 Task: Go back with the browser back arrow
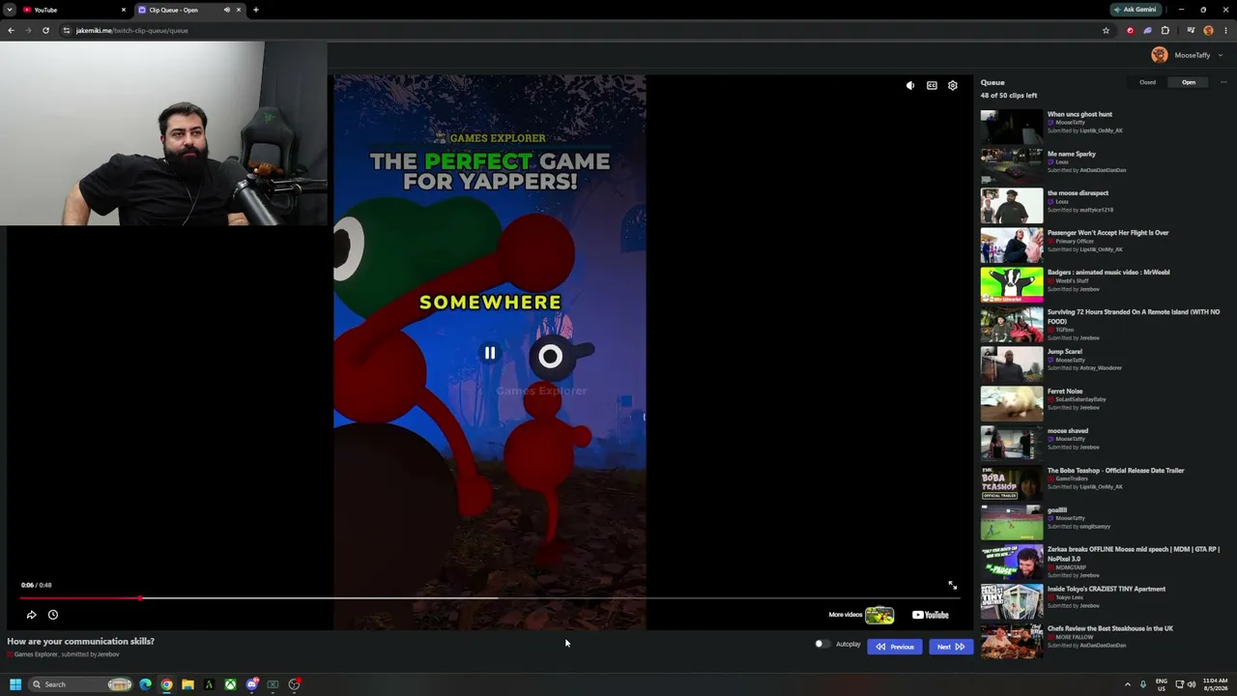point(11,30)
